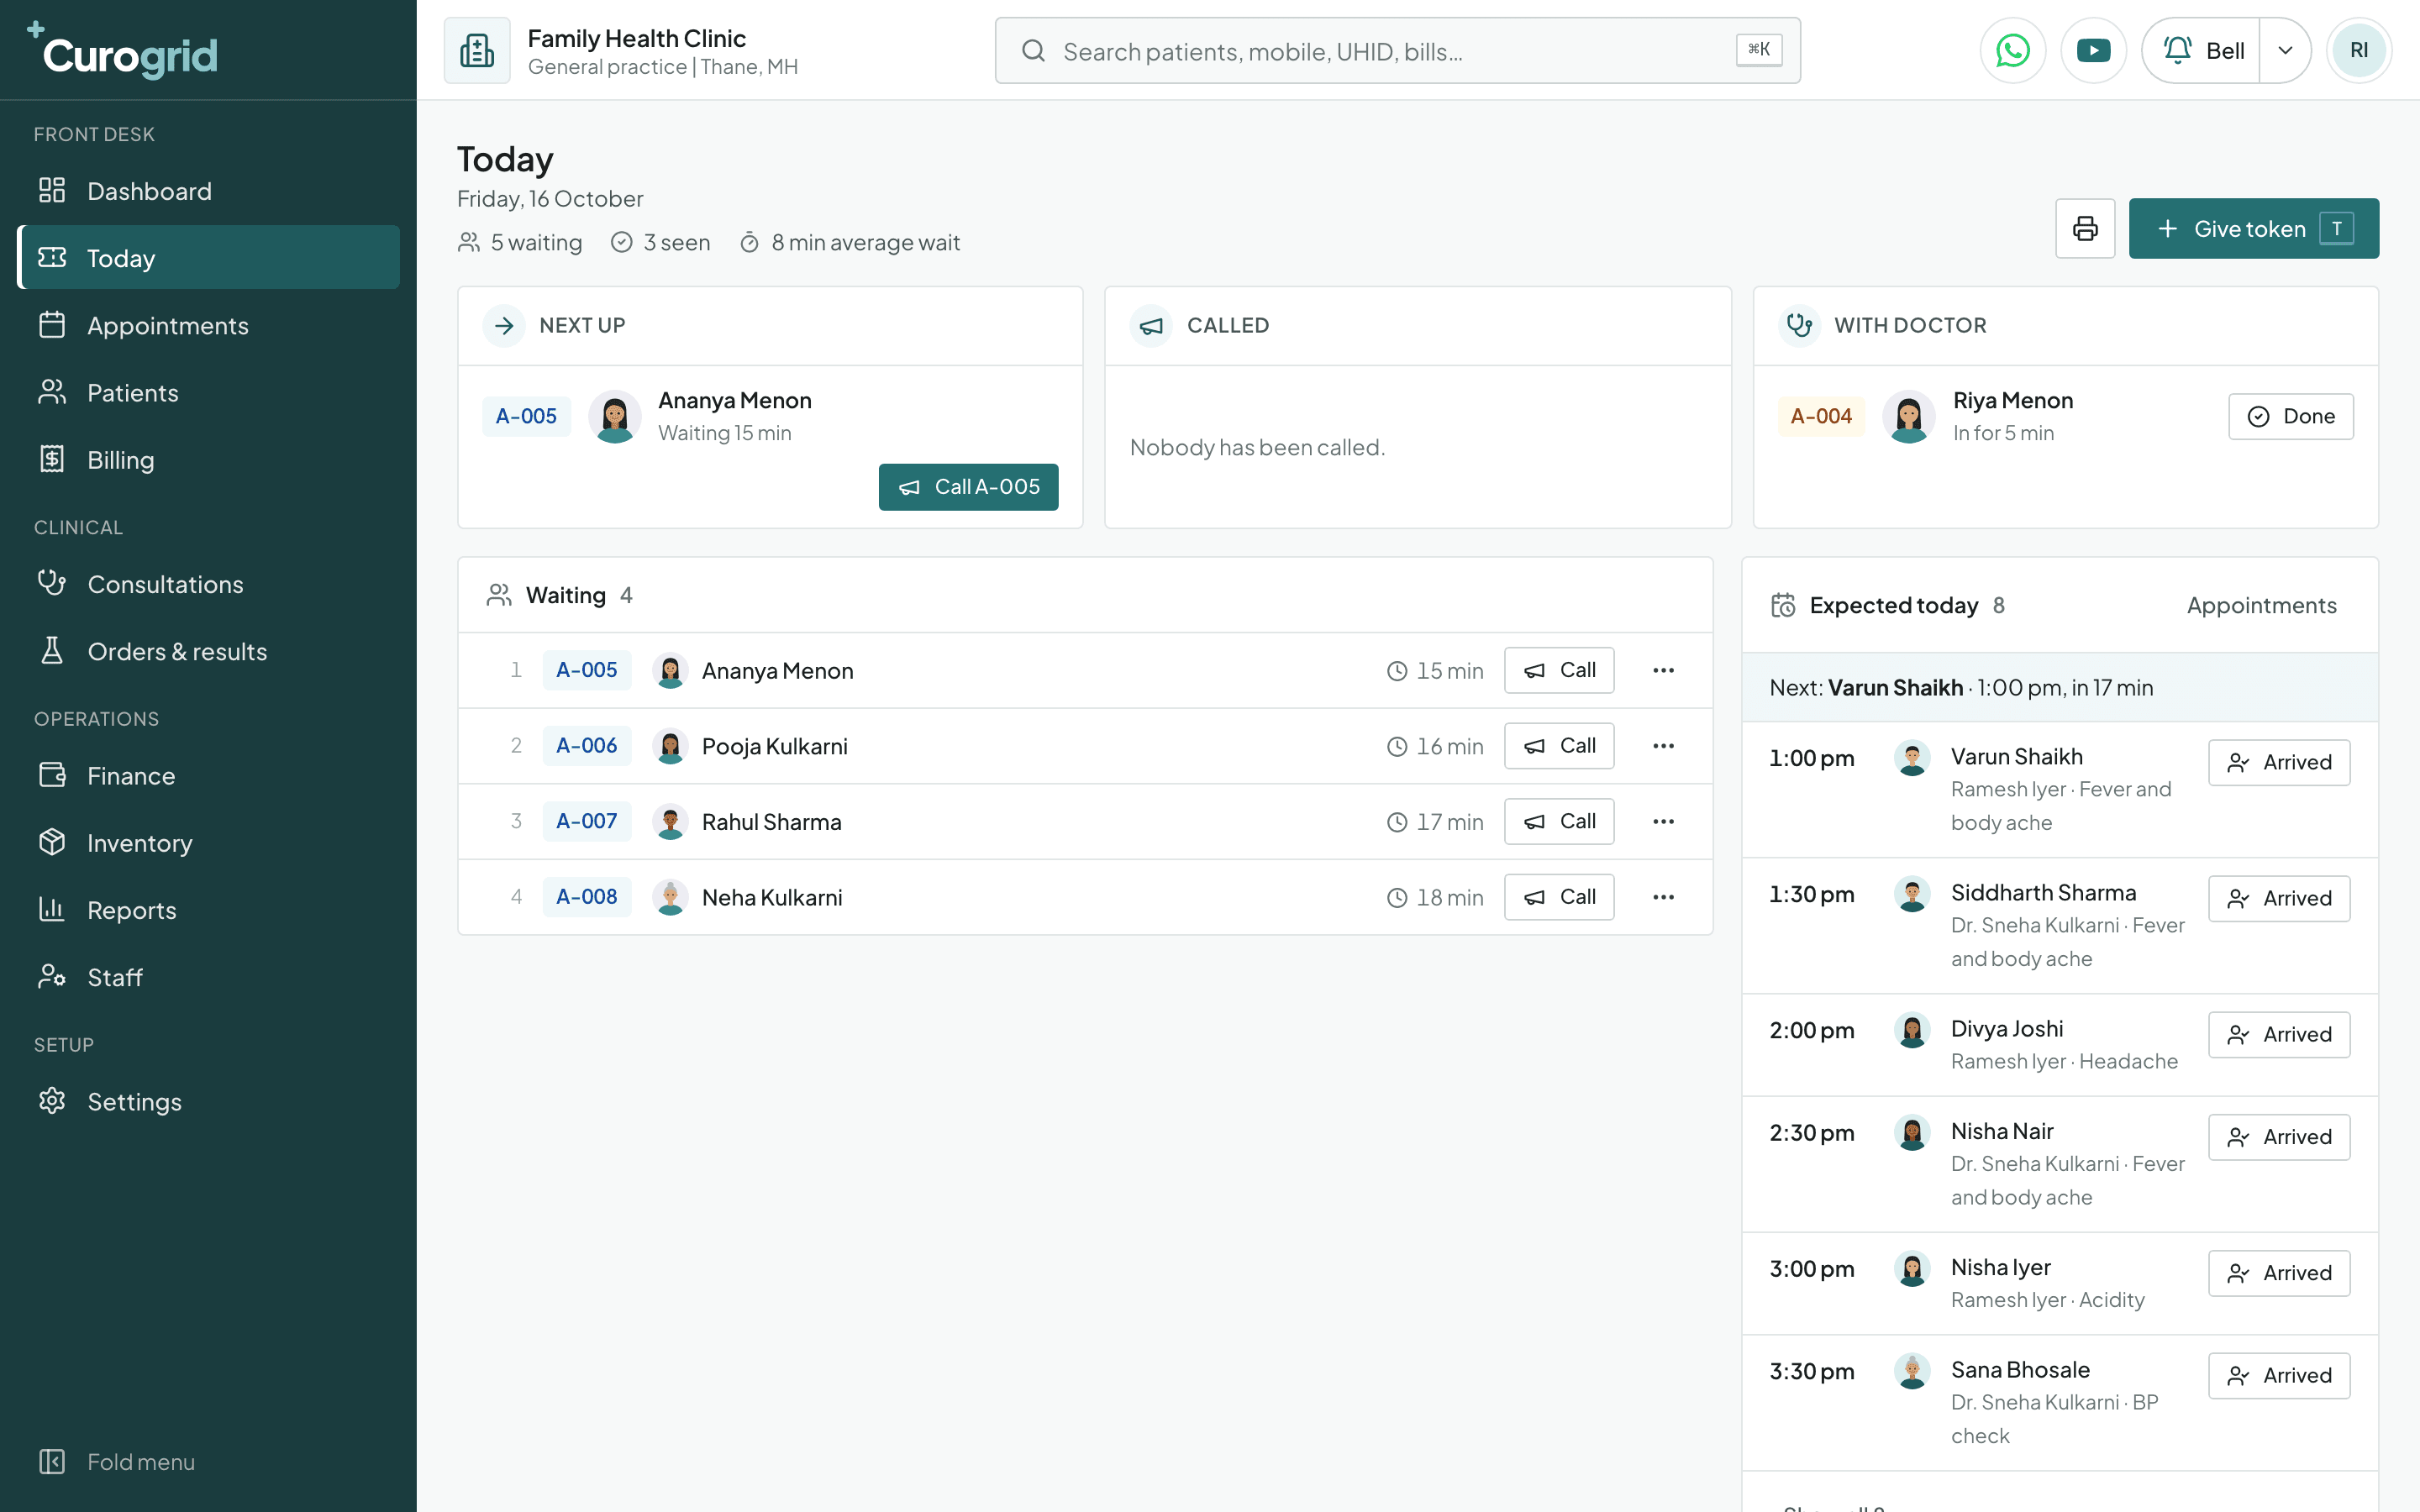Screen dimensions: 2420x1512
Task: Mark Varun Shaikh as Arrived
Action: 2279,762
